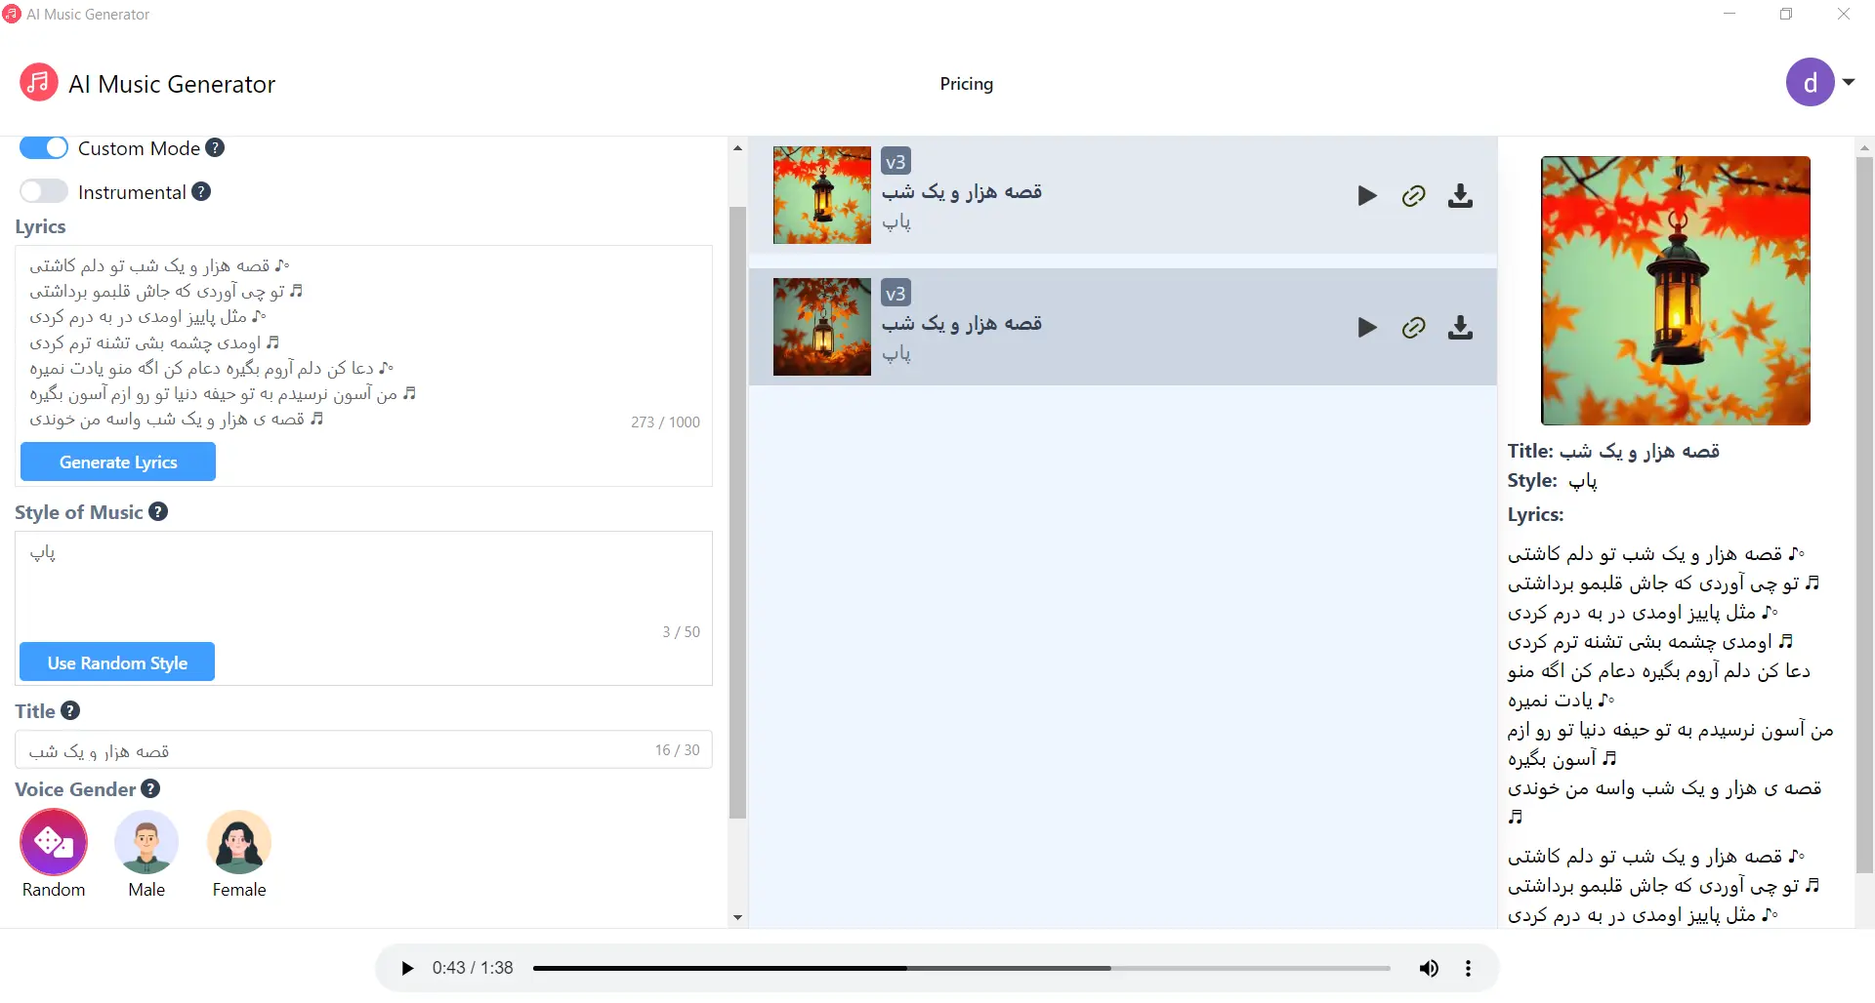Image resolution: width=1875 pixels, height=1003 pixels.
Task: Show help for Style of Music
Action: (158, 511)
